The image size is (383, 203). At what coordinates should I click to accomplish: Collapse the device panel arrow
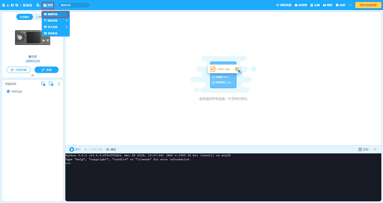point(32,75)
